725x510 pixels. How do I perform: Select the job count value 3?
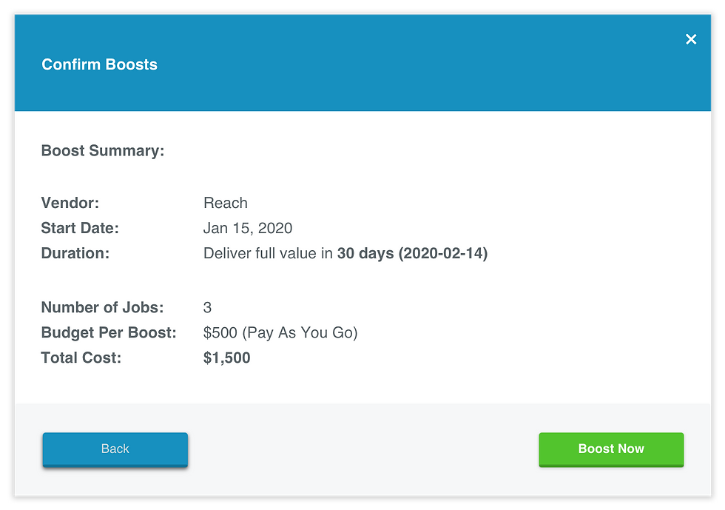[x=207, y=307]
